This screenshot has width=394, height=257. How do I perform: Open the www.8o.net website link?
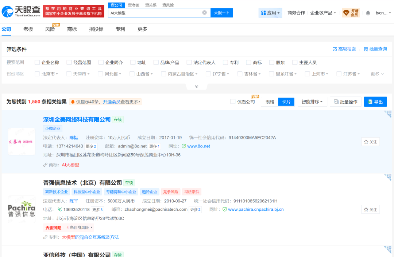coord(198,146)
